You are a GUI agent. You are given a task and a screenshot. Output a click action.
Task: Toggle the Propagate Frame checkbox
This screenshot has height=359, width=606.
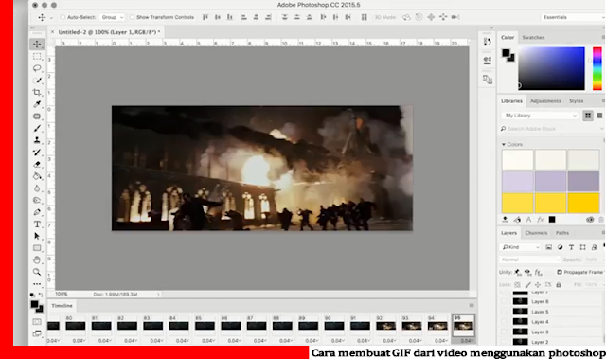[560, 272]
